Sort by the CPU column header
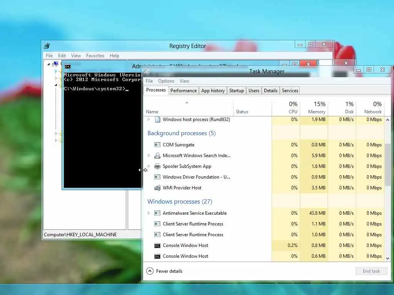Viewport: 394px width, 295px height. point(286,108)
